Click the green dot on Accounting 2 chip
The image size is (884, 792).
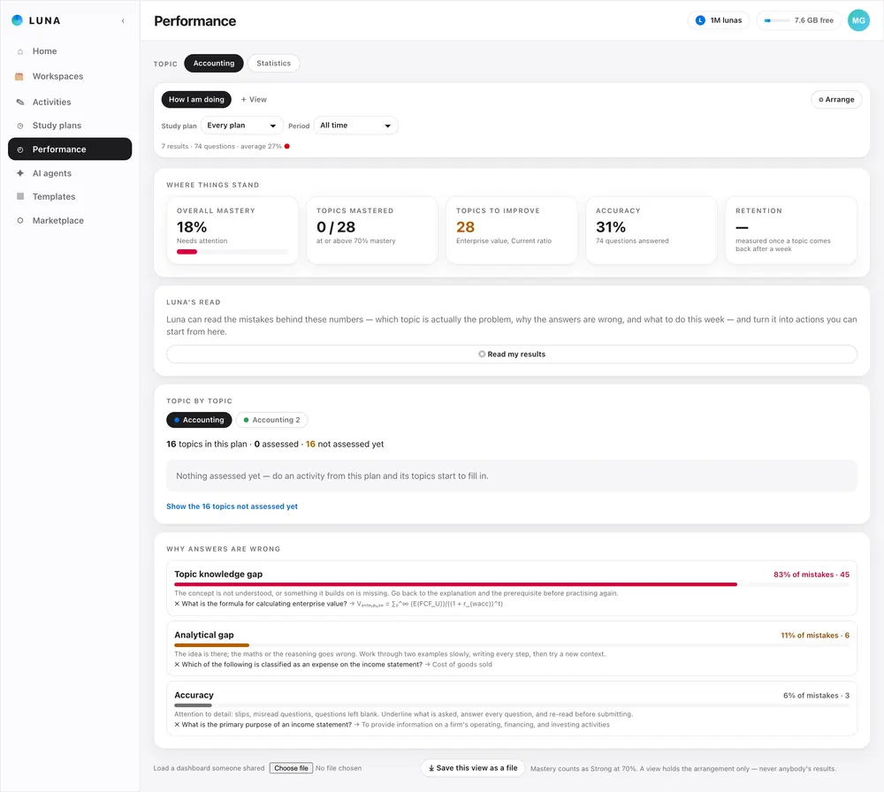point(247,420)
